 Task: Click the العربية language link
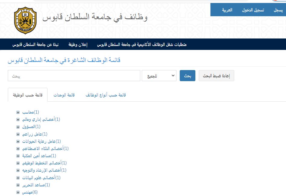[x=227, y=10]
